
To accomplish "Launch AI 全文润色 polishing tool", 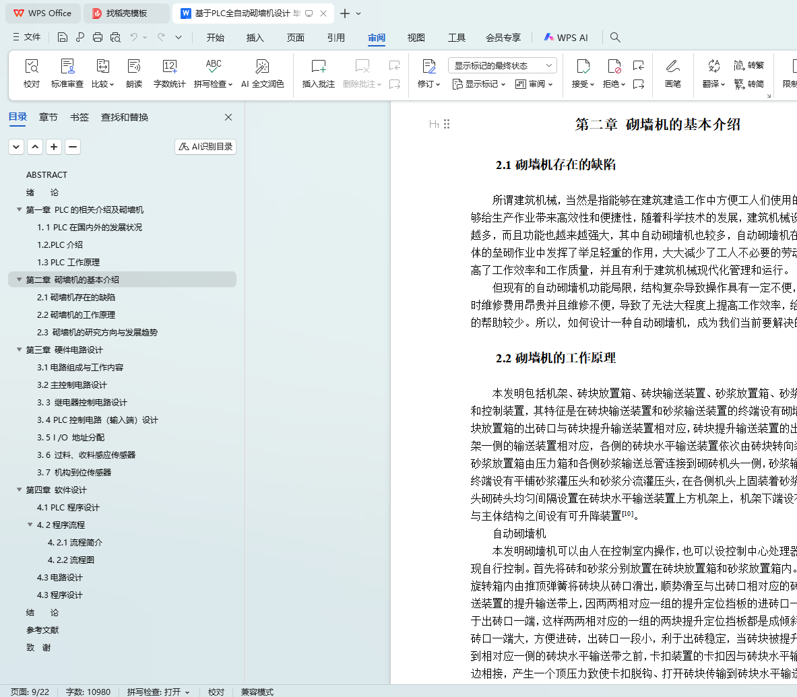I will click(x=262, y=73).
